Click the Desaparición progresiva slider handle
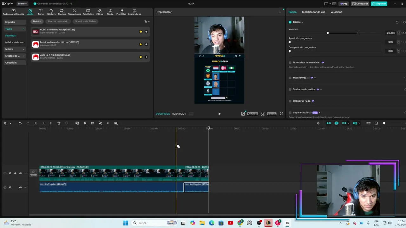The height and width of the screenshot is (228, 406). click(290, 51)
